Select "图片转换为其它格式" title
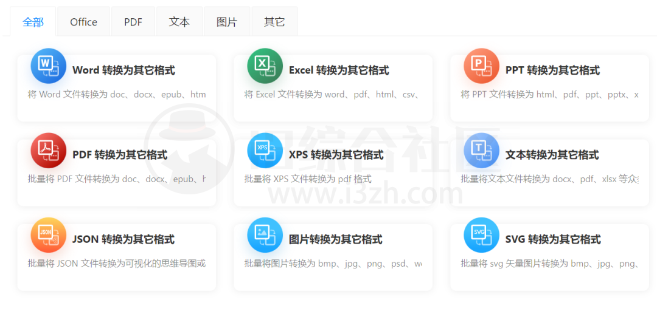Viewport: 657px width, 314px height. pyautogui.click(x=336, y=239)
